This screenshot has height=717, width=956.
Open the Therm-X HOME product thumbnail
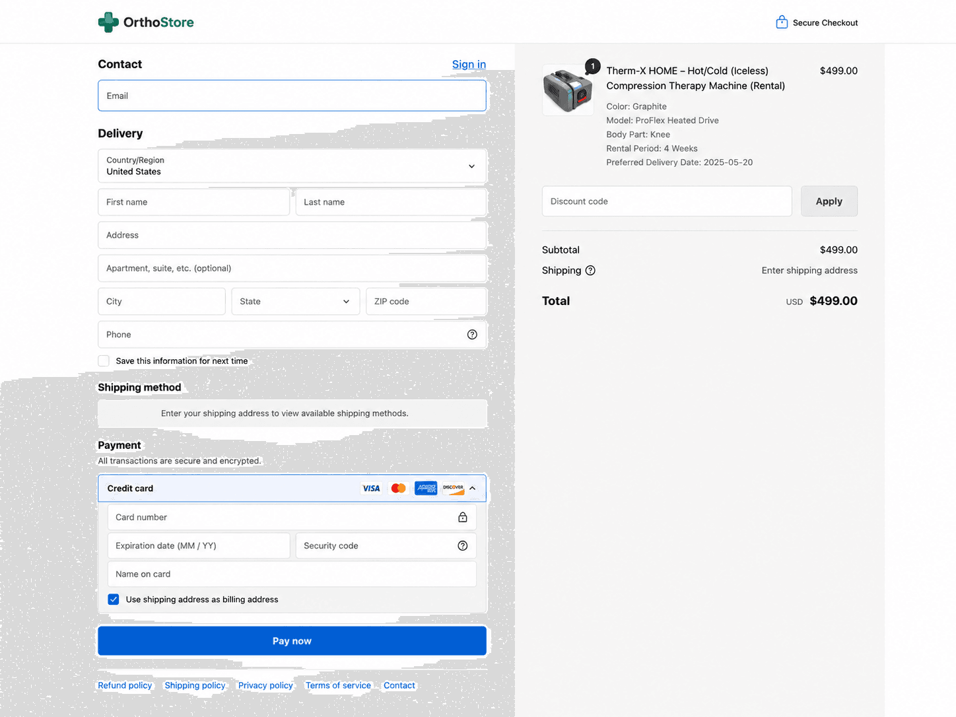[x=568, y=90]
